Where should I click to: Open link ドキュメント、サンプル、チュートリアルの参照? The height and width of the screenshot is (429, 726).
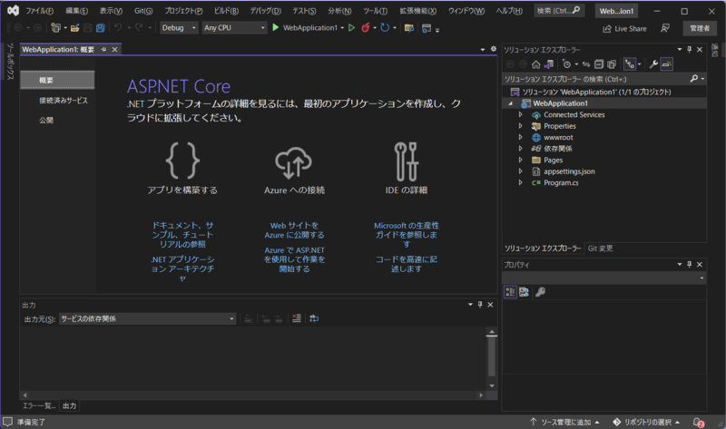(x=182, y=235)
